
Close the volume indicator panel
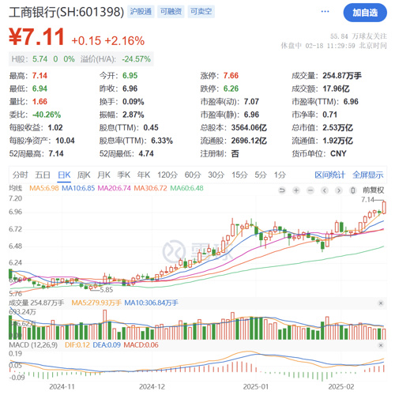381,303
